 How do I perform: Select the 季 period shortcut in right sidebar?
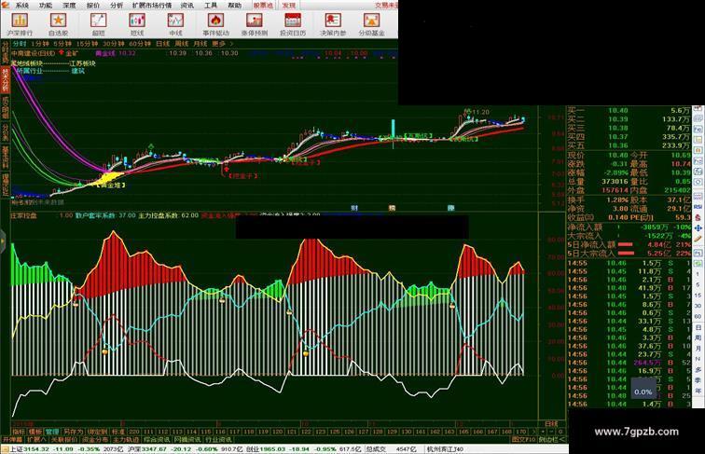[x=698, y=380]
